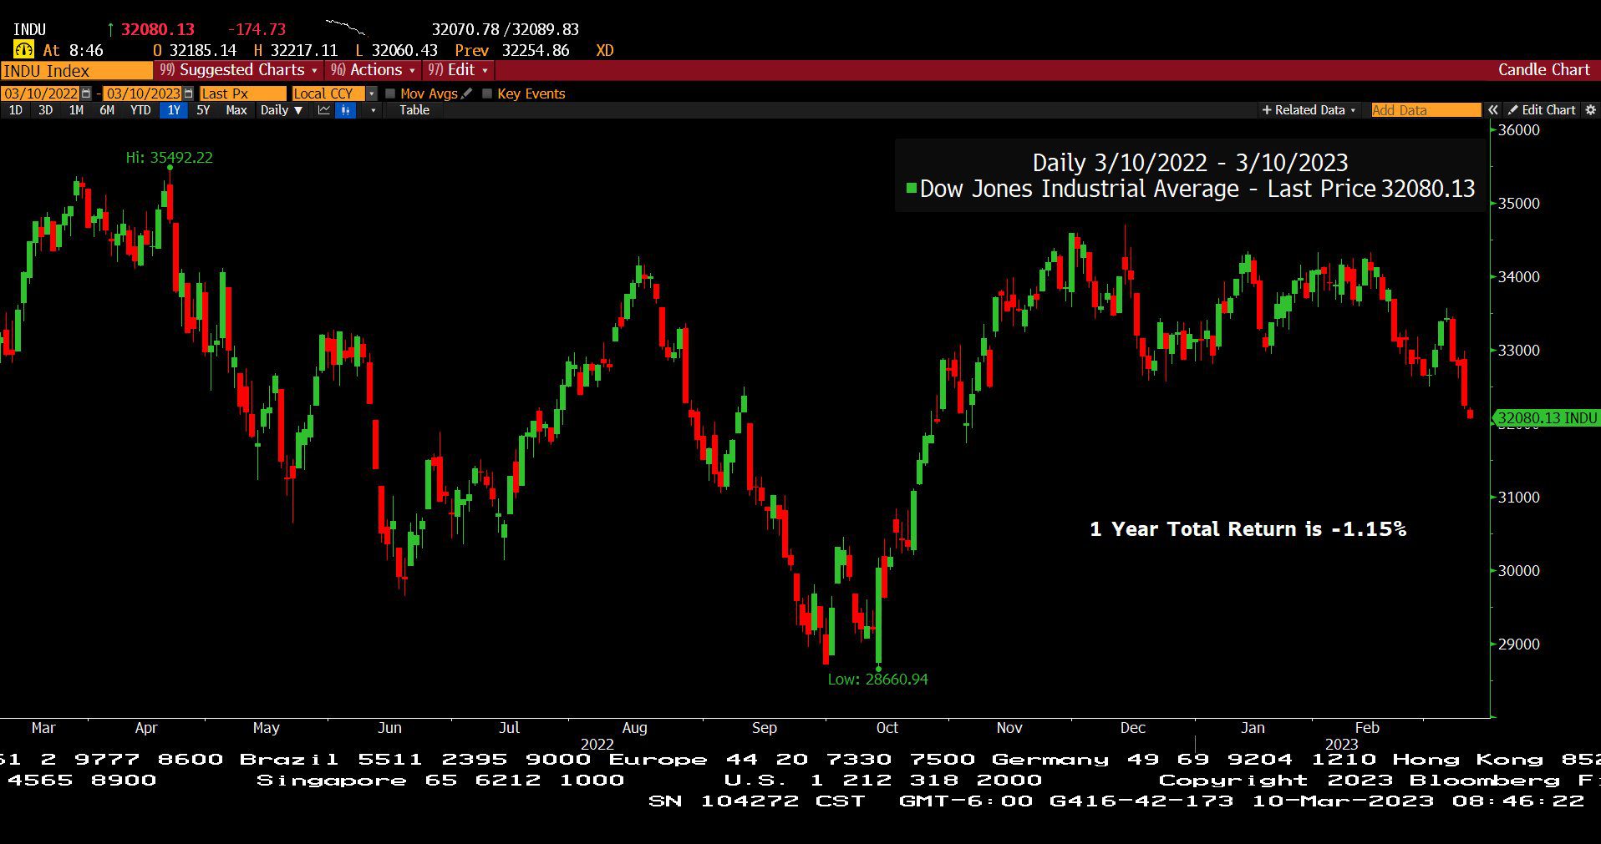
Task: Click the last price 32080.13 in header
Action: coord(158,30)
